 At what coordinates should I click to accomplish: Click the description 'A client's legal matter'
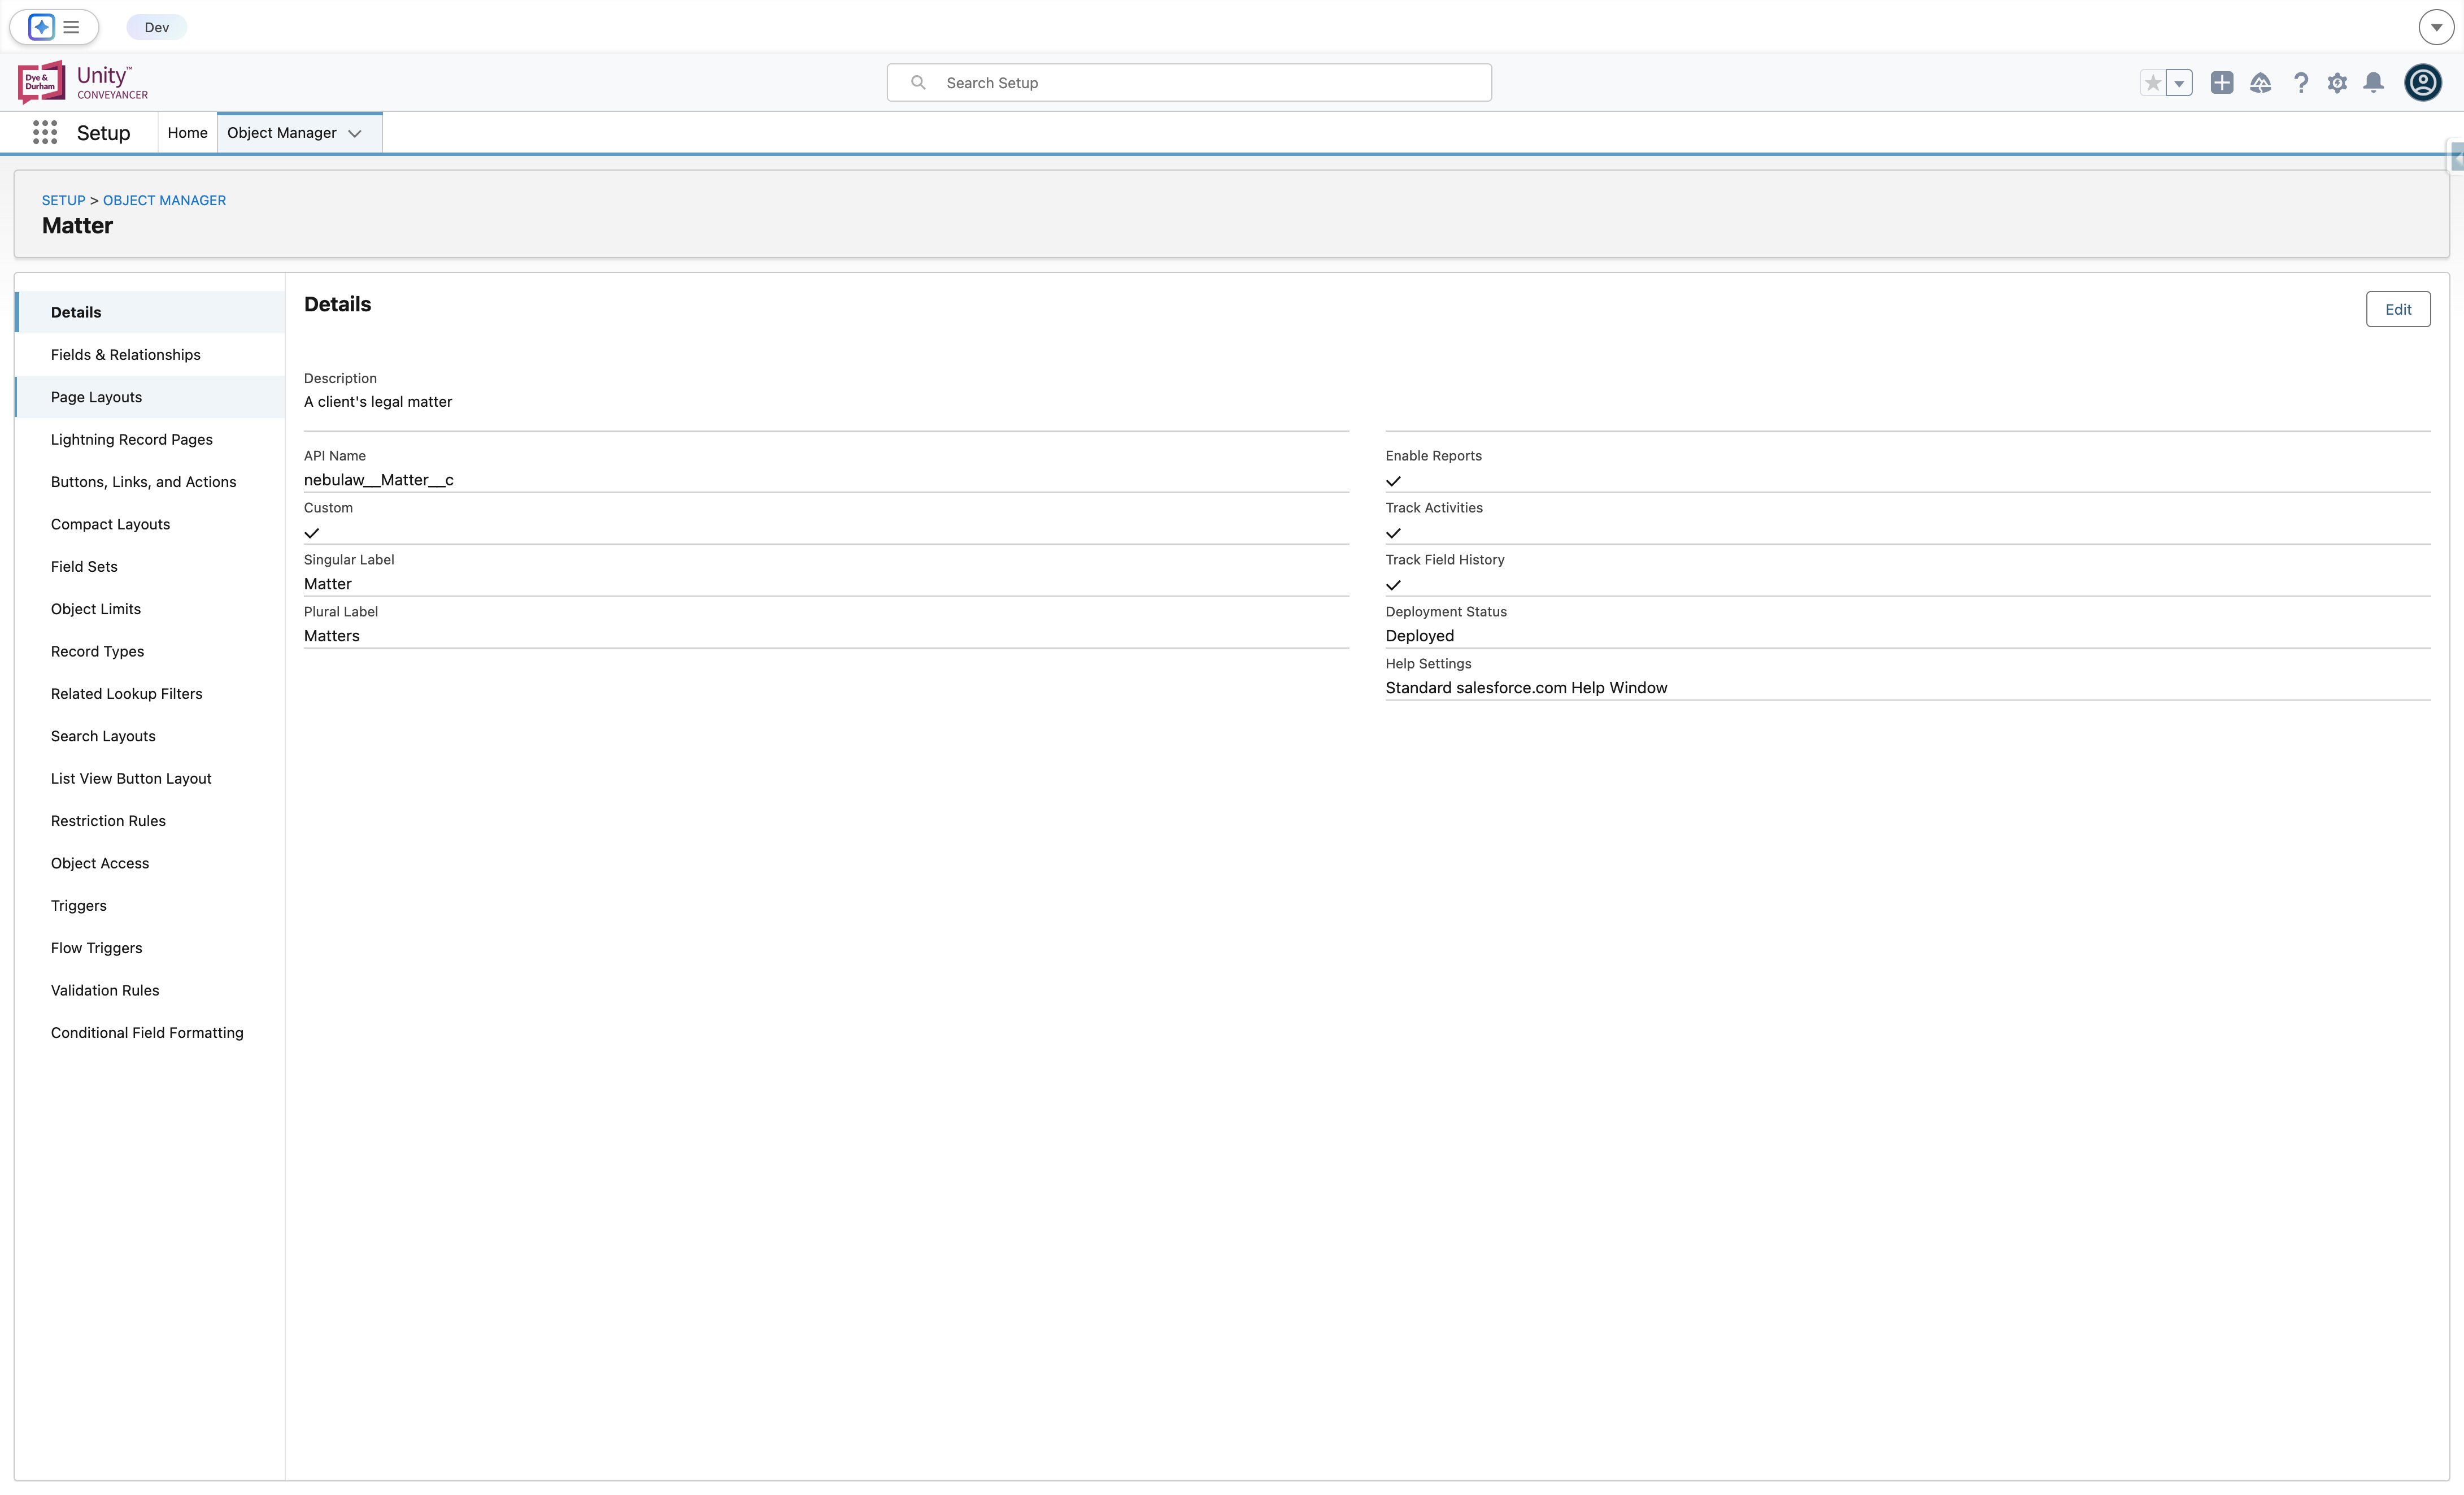[x=378, y=402]
